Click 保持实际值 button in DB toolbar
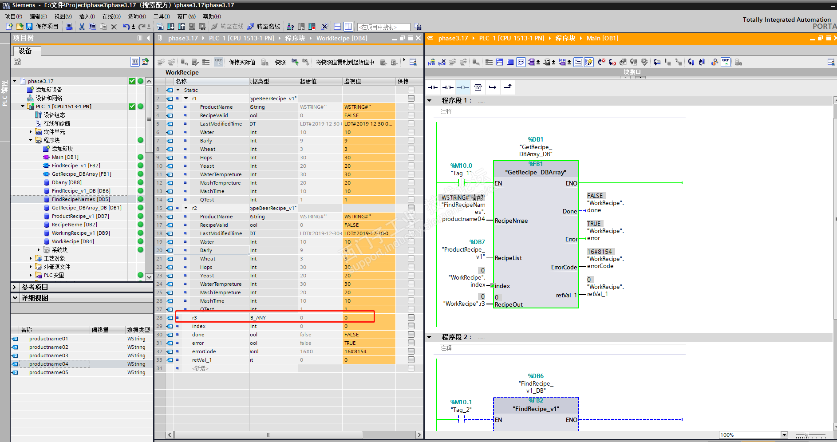The width and height of the screenshot is (837, 442). point(242,62)
